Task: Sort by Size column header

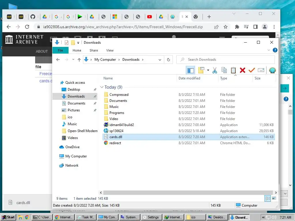Action: tap(258, 78)
